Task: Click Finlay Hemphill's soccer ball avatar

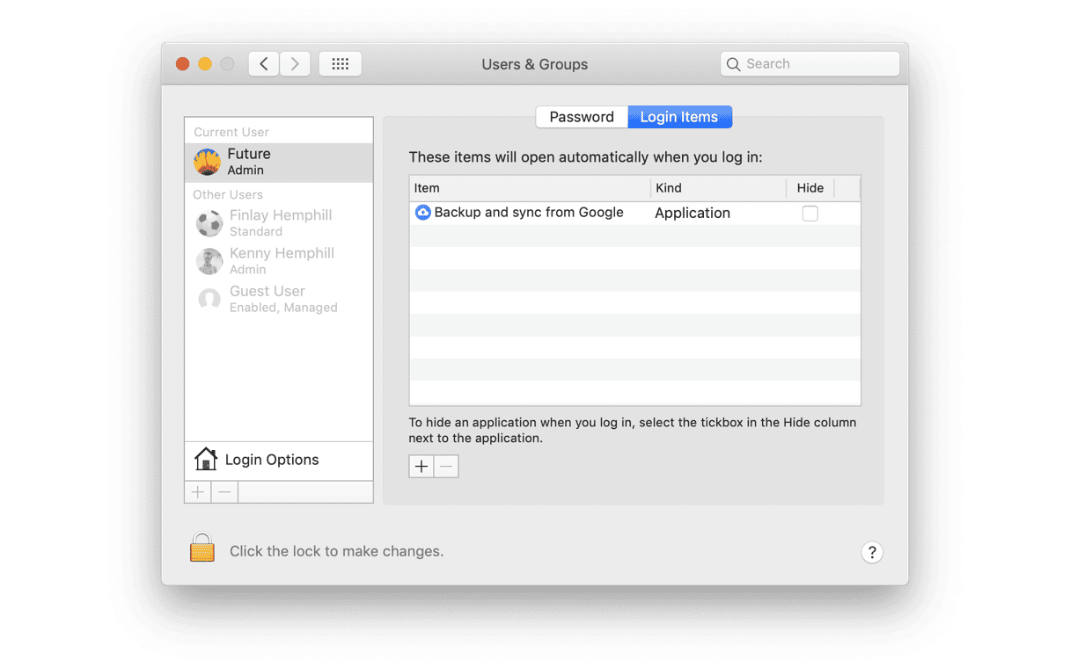Action: click(x=209, y=223)
